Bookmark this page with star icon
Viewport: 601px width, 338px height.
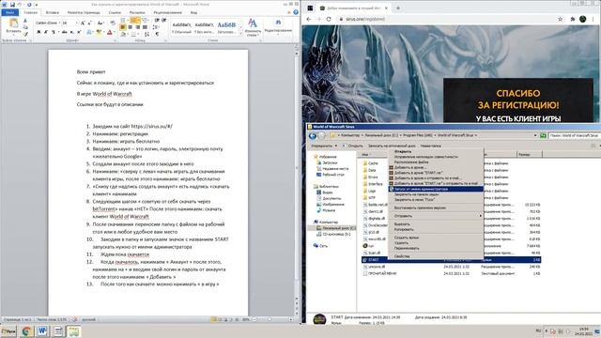[560, 19]
